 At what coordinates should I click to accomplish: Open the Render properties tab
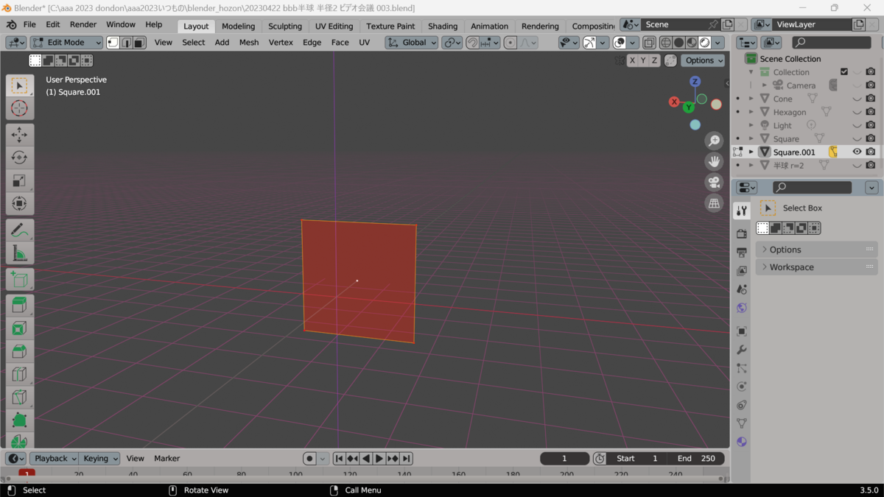click(x=742, y=233)
